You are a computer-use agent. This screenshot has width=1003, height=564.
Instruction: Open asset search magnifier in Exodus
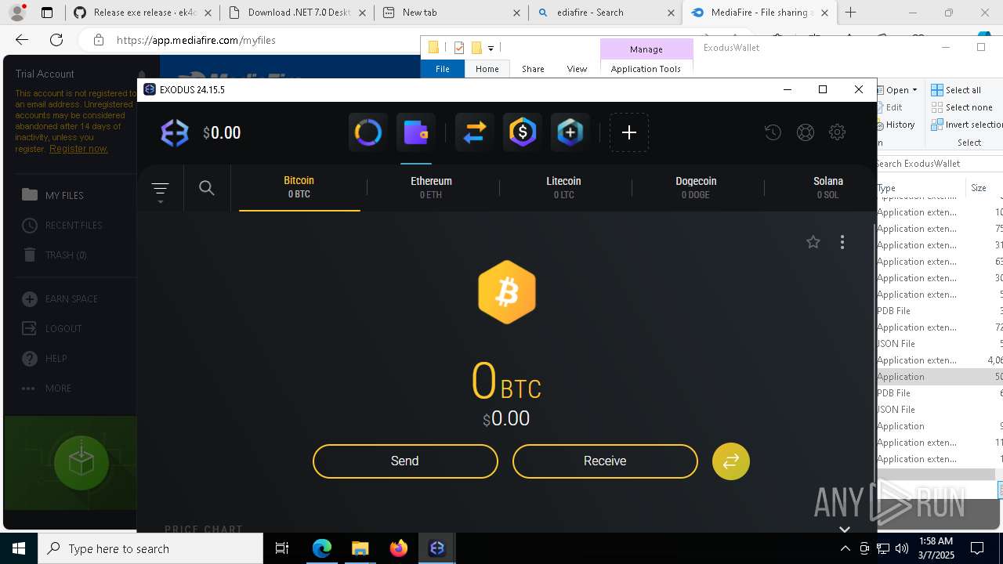click(x=207, y=188)
